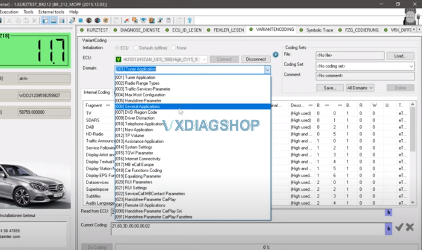The image size is (422, 250).
Task: Click the blue square stop icon
Action: click(x=80, y=20)
